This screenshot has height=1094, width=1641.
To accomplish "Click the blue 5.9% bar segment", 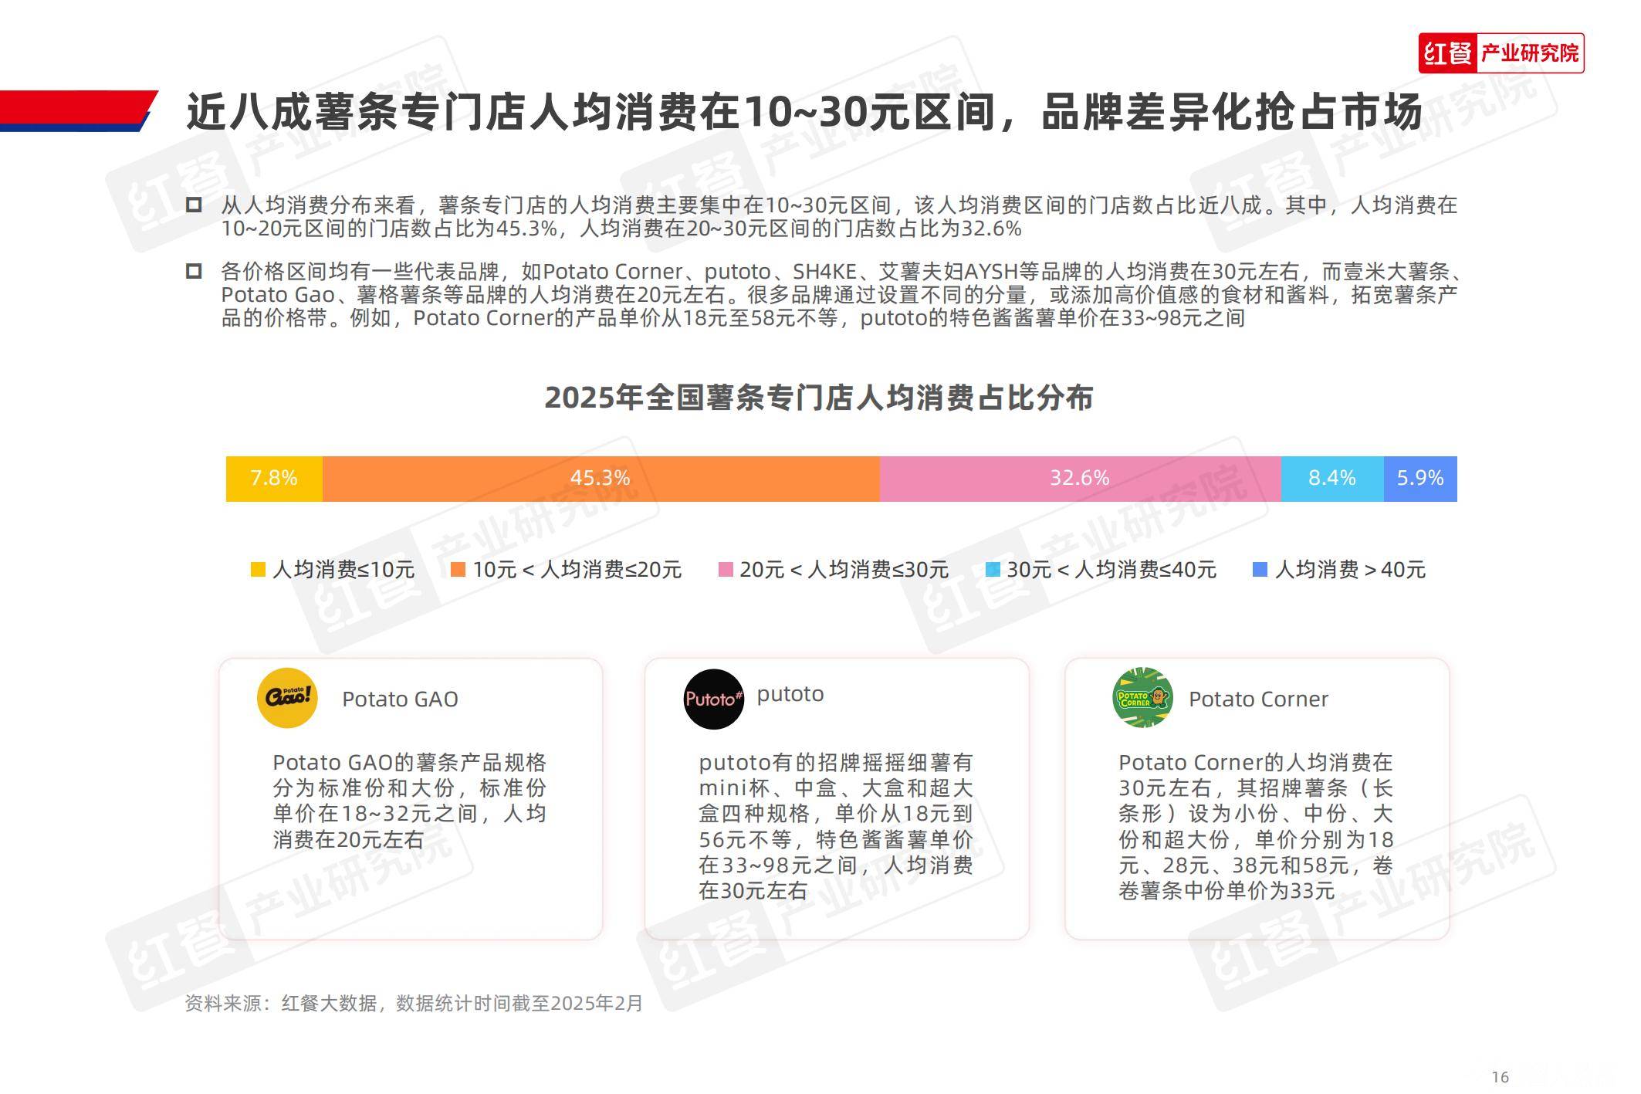I will coord(1420,479).
